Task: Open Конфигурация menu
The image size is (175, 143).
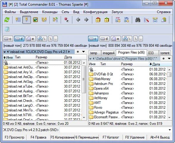Action: [x=95, y=12]
